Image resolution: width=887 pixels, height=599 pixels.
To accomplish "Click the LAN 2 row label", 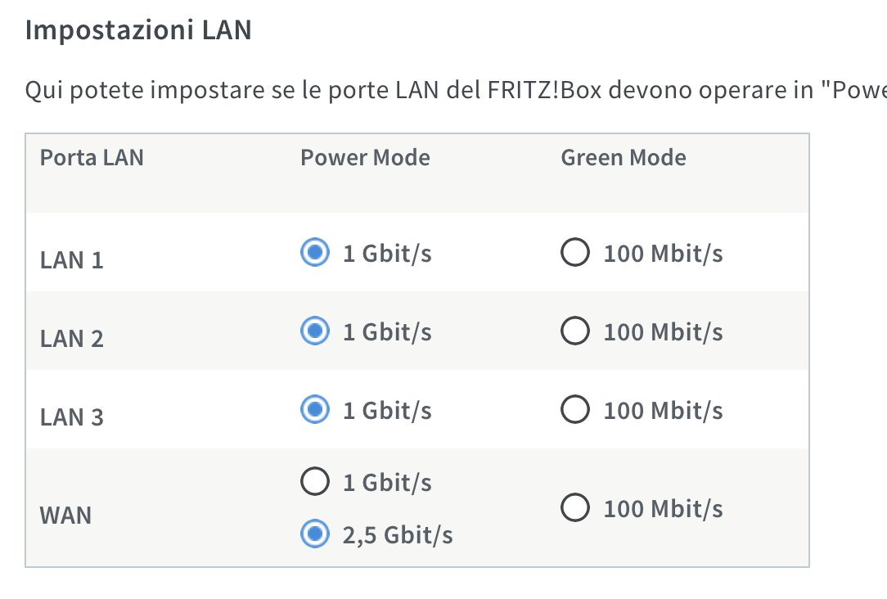I will (x=72, y=339).
